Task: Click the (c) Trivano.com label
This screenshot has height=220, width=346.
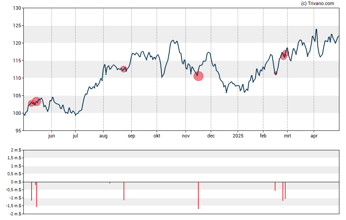Action: point(318,3)
